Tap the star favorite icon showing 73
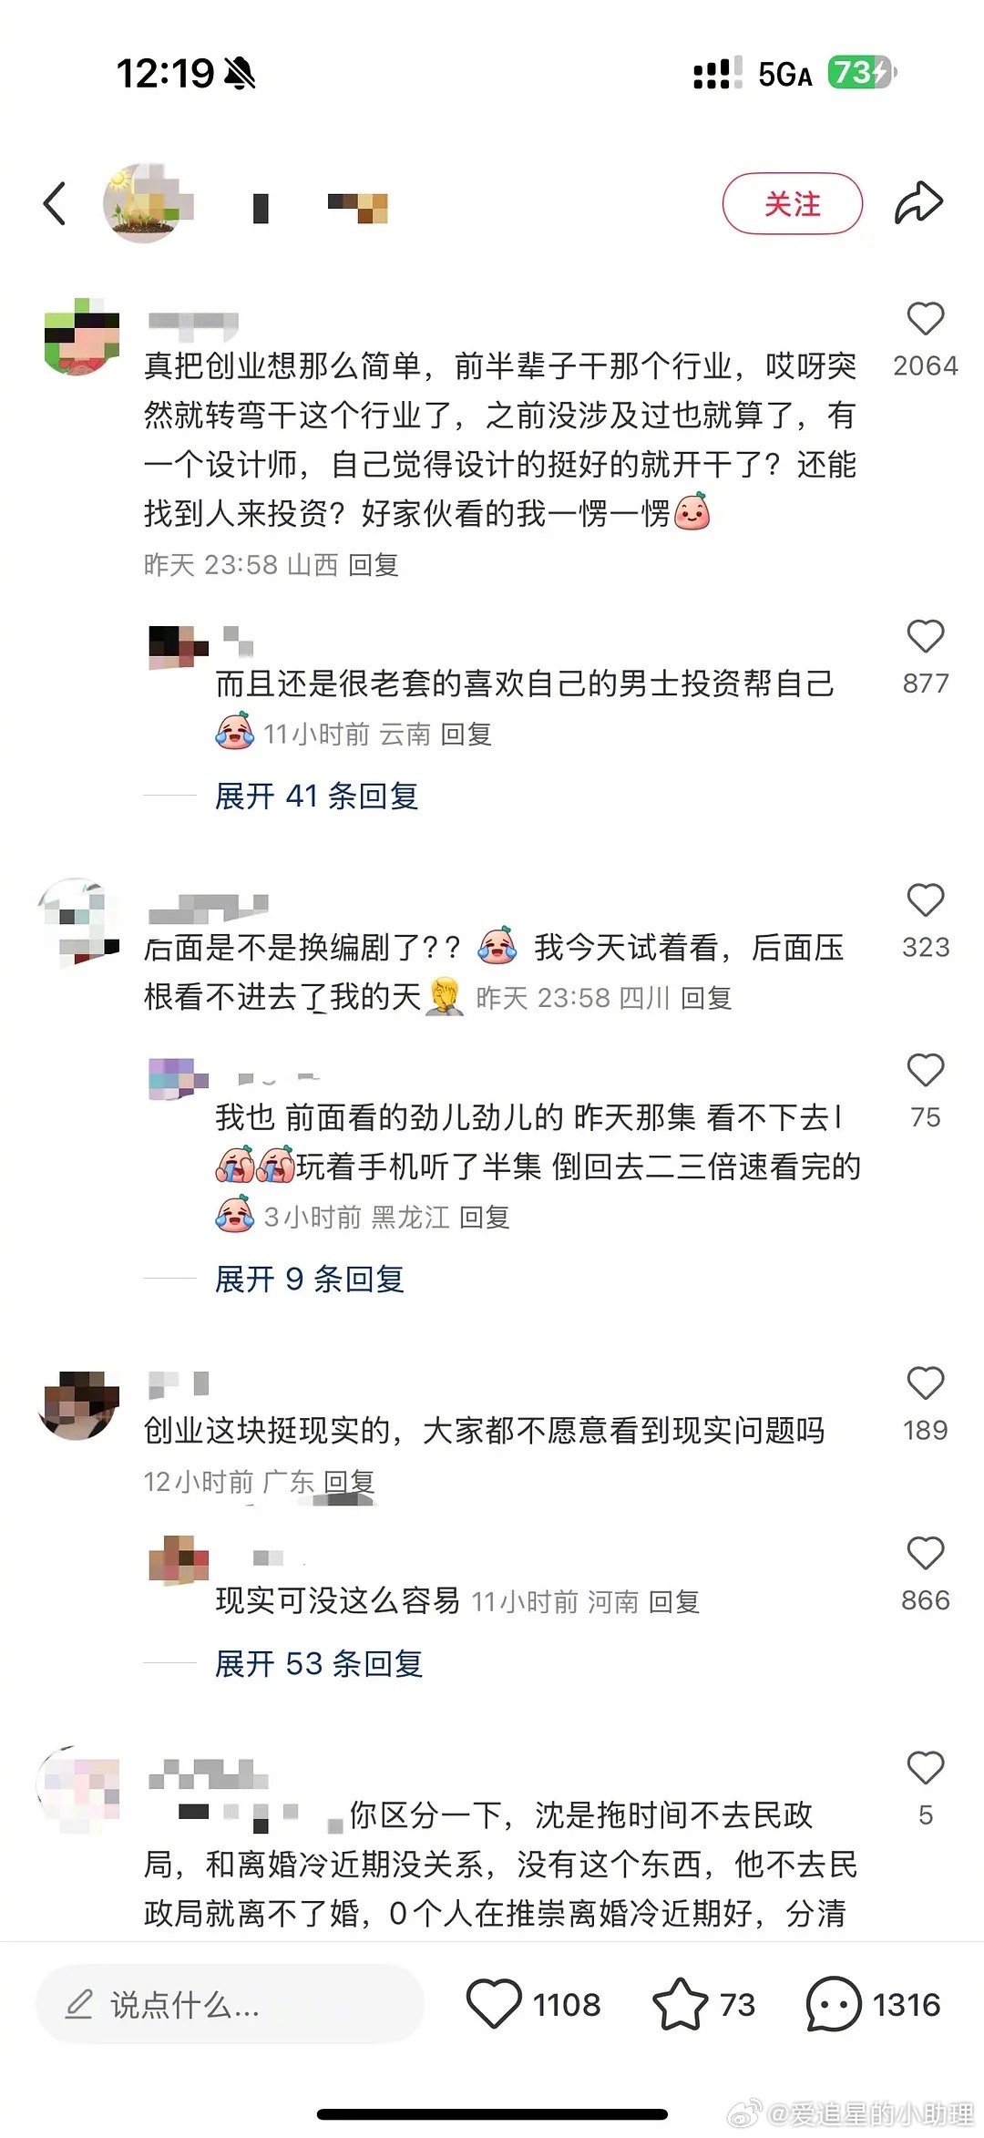The width and height of the screenshot is (984, 2138). (x=680, y=2004)
